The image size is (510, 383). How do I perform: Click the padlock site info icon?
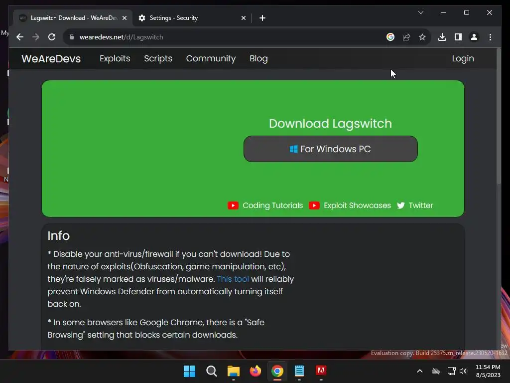(72, 37)
